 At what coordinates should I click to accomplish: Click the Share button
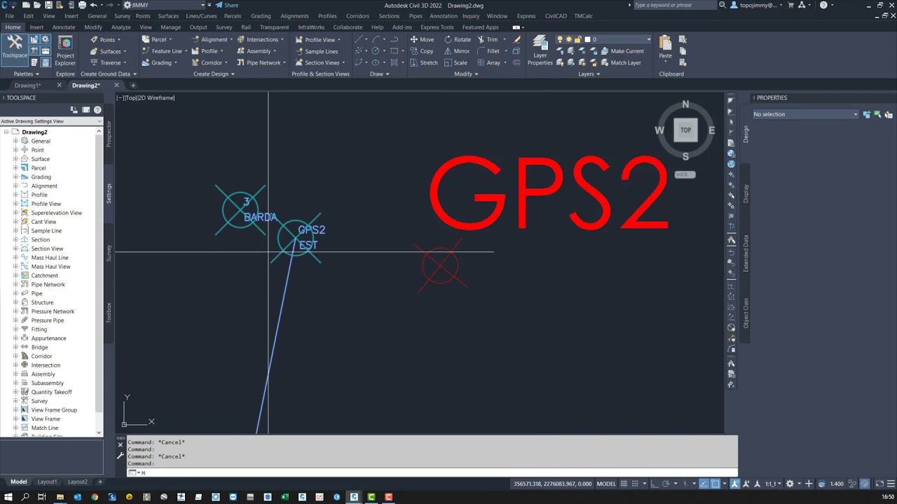coord(226,5)
